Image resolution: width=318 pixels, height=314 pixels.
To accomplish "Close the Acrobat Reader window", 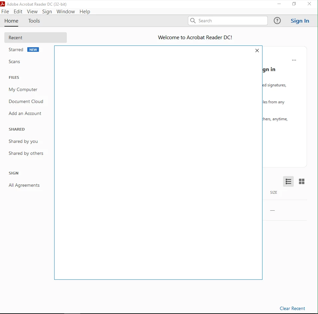I will click(x=309, y=4).
